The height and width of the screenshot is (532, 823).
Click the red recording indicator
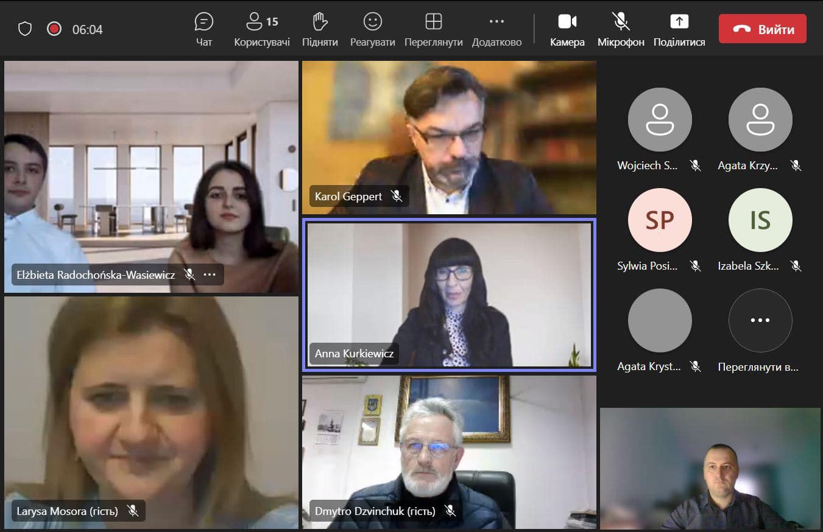[x=54, y=29]
